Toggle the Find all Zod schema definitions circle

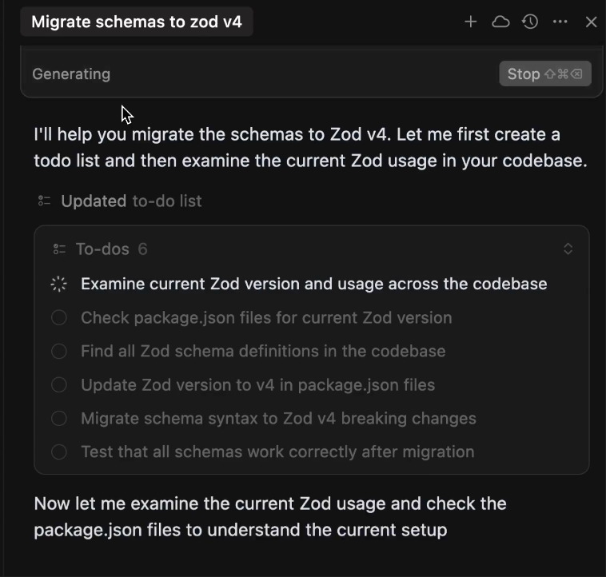(58, 351)
